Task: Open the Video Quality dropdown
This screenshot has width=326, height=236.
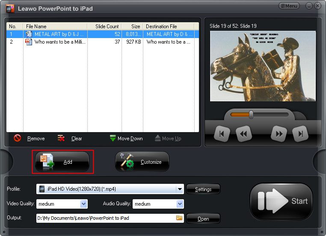Action: coord(83,204)
